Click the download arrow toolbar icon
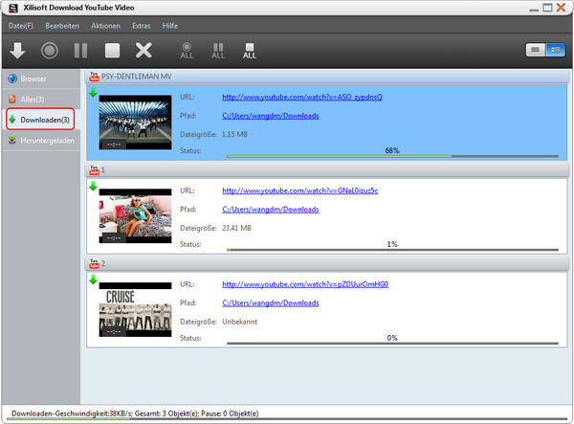 pyautogui.click(x=17, y=51)
